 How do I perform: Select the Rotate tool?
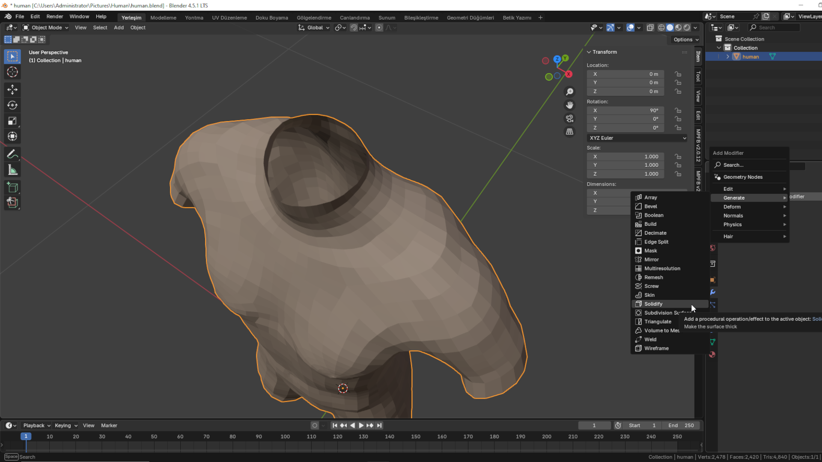tap(12, 105)
